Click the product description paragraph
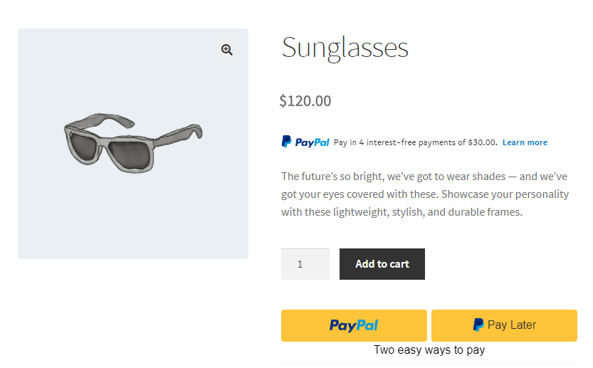 424,194
